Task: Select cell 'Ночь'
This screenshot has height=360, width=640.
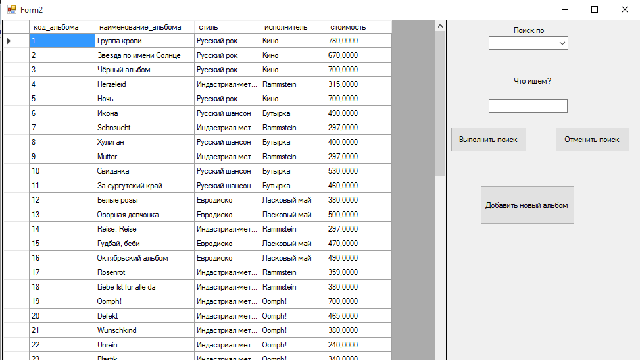Action: [x=145, y=99]
